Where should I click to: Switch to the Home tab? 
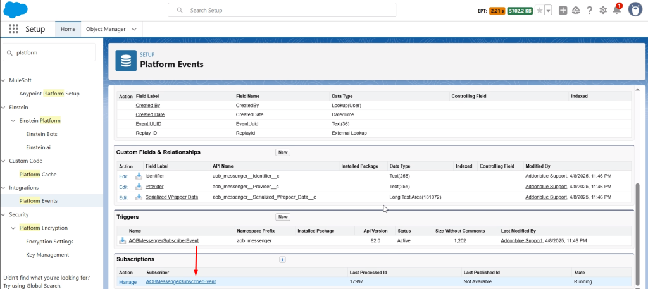[68, 29]
